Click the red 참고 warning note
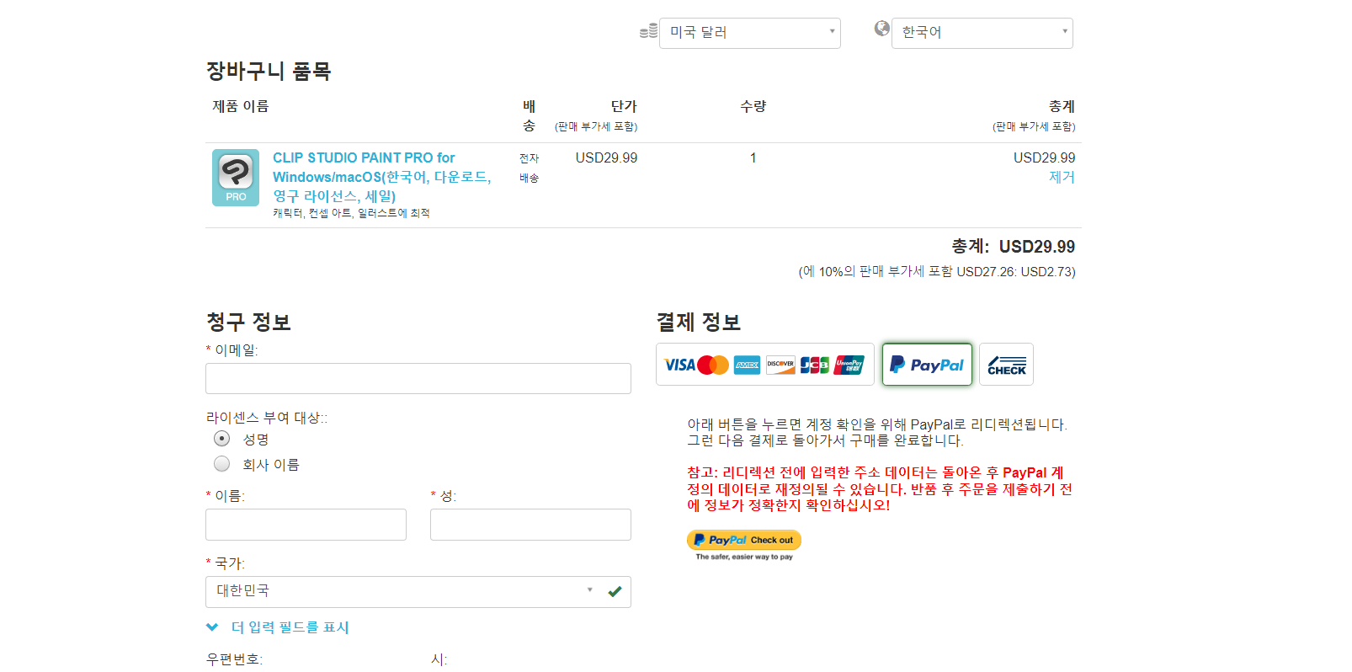This screenshot has height=672, width=1352. 879,489
